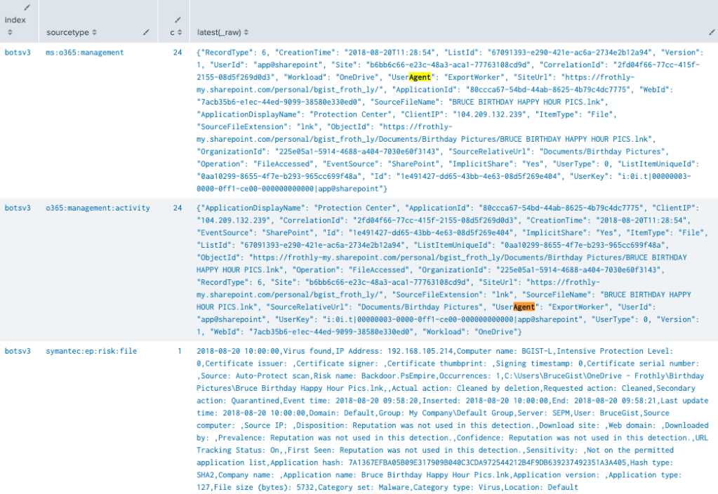The image size is (718, 494).
Task: Sort by index using its sort arrows
Action: pos(7,32)
